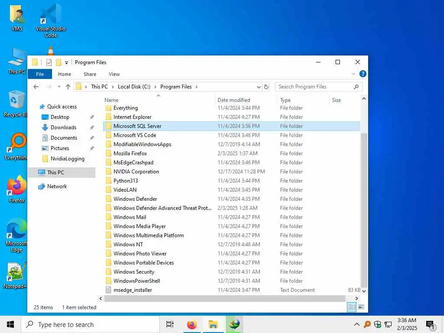Viewport: 444px width, 333px height.
Task: Click the Properties quick access toolbar icon
Action: 49,62
